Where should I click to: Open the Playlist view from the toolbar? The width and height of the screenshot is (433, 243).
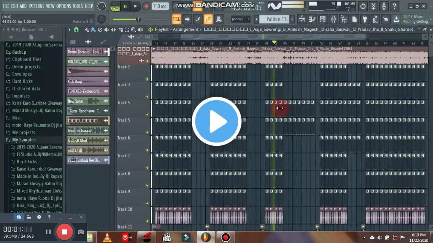[301, 19]
